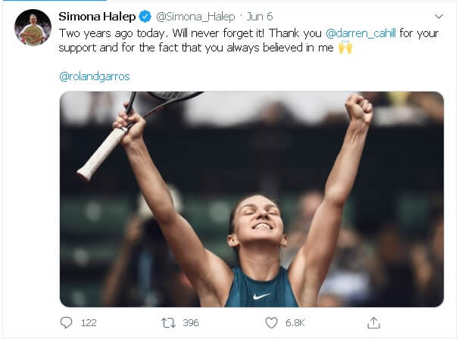Visit the @rolandgarros mention
This screenshot has width=465, height=339.
point(93,76)
